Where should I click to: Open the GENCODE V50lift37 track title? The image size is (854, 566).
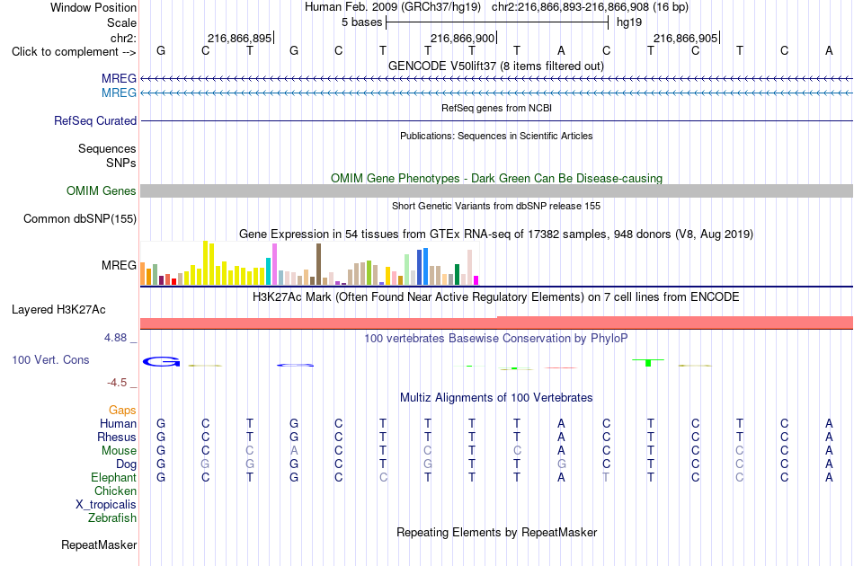496,66
